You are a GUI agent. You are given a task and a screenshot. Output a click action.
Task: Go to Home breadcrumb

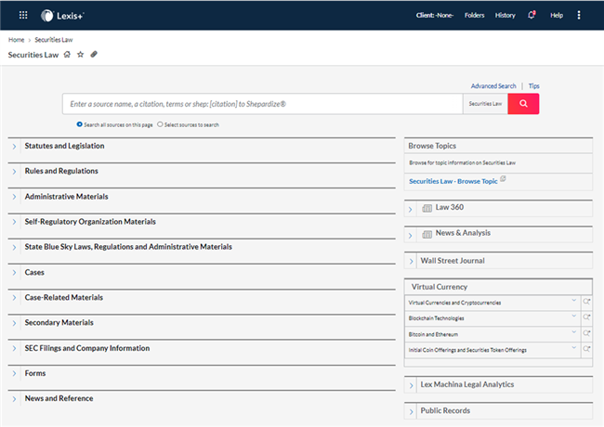tap(16, 40)
